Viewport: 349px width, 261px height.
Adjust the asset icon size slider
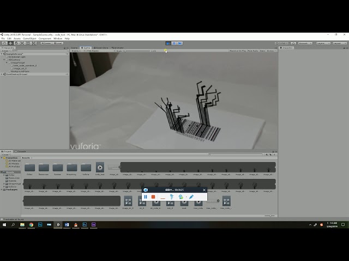click(x=270, y=216)
